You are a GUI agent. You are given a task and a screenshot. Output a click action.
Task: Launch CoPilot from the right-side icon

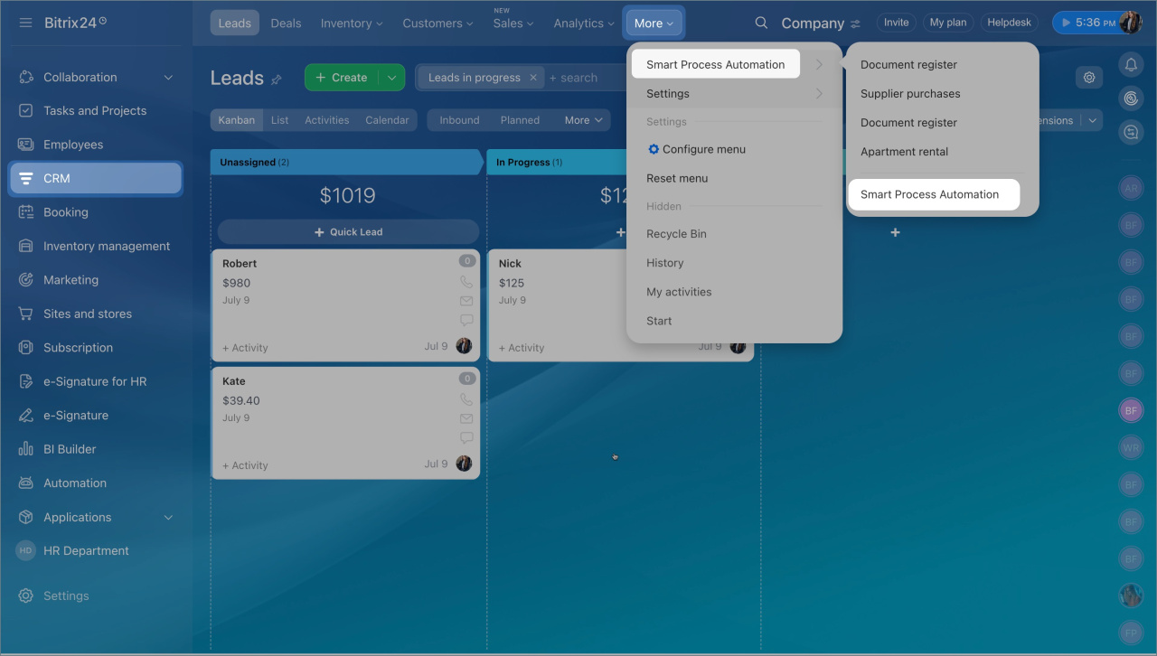click(1131, 98)
